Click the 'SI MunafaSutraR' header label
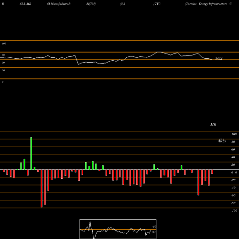Image resolution: width=239 pixels, height=239 pixels. 59,4
